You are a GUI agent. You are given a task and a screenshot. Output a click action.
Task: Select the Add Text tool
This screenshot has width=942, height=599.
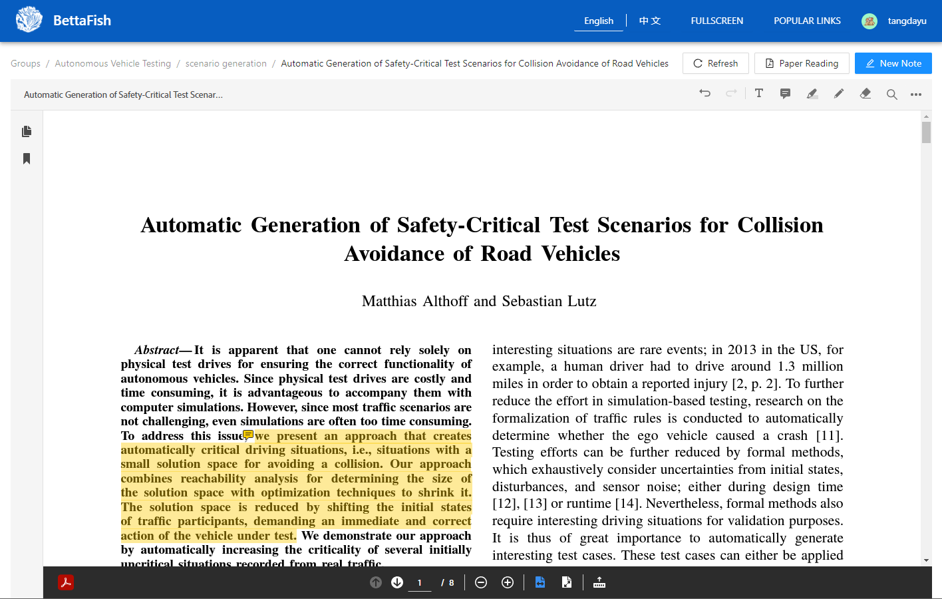pyautogui.click(x=759, y=93)
